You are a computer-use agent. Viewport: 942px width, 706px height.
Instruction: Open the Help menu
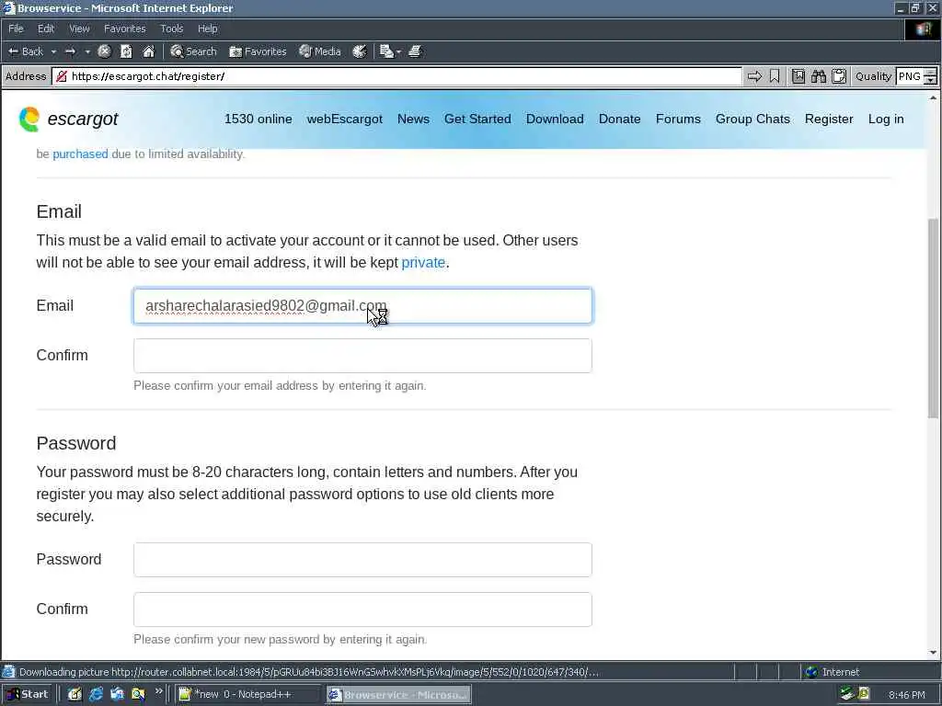[x=207, y=28]
